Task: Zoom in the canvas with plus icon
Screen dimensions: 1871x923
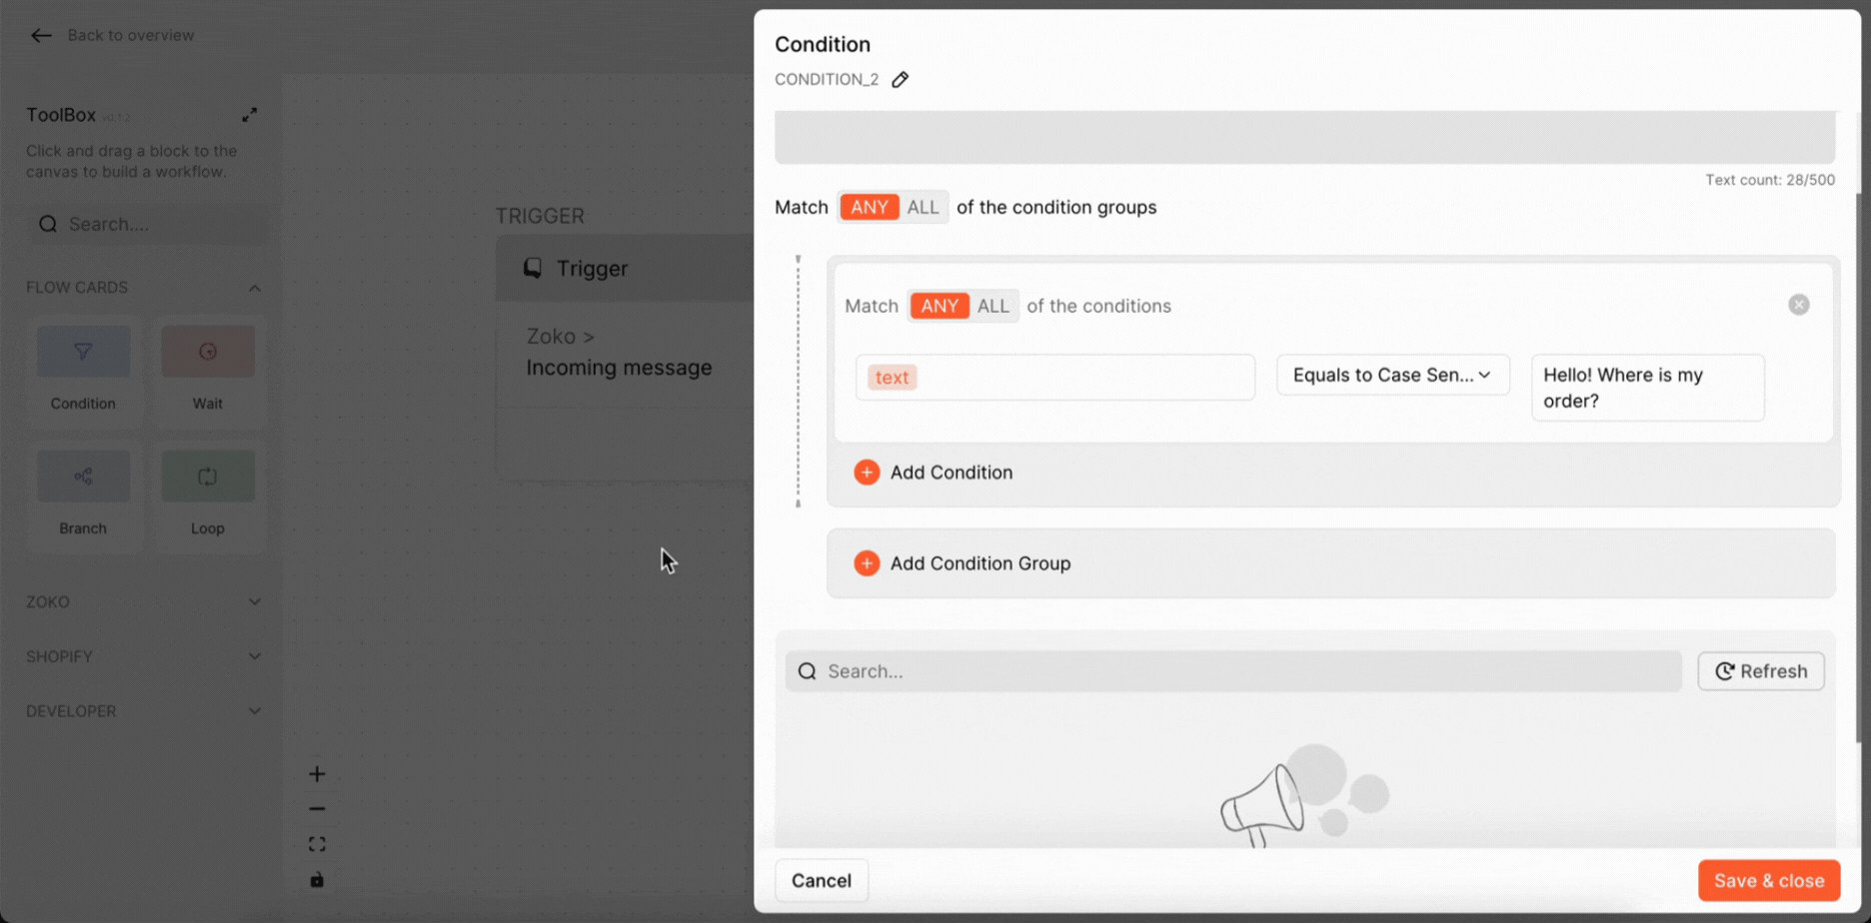Action: pyautogui.click(x=317, y=774)
